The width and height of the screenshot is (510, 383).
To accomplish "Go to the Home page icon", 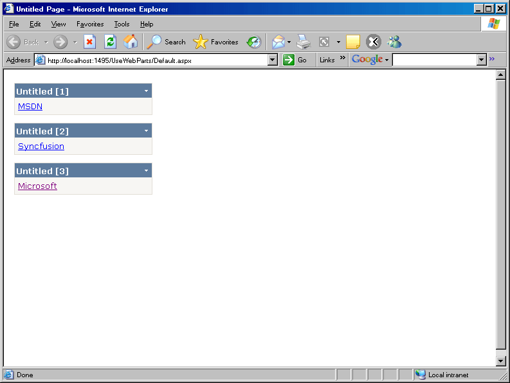I will (130, 42).
